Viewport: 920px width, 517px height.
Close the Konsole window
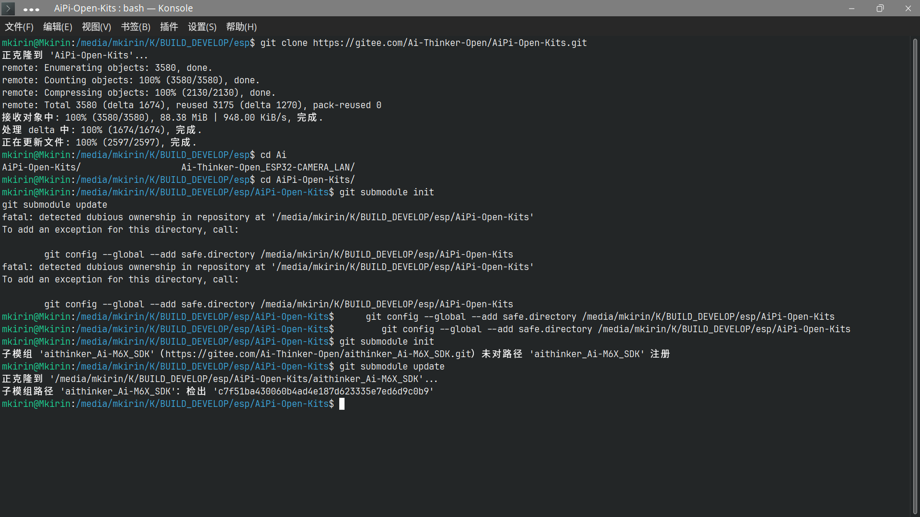coord(908,8)
